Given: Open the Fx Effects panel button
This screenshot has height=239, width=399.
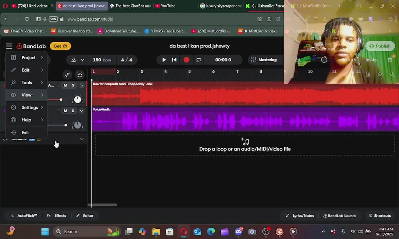Looking at the screenshot, I should pos(57,216).
